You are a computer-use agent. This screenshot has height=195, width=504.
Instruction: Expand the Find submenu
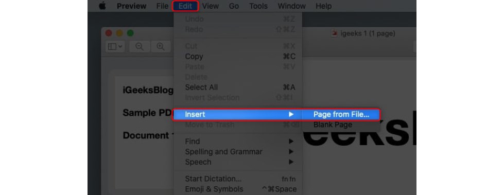pos(238,141)
